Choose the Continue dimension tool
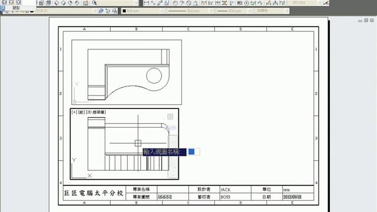Screen dimensions: 377x212 217,3
